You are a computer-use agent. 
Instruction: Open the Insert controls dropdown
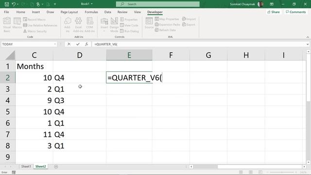[x=104, y=25]
